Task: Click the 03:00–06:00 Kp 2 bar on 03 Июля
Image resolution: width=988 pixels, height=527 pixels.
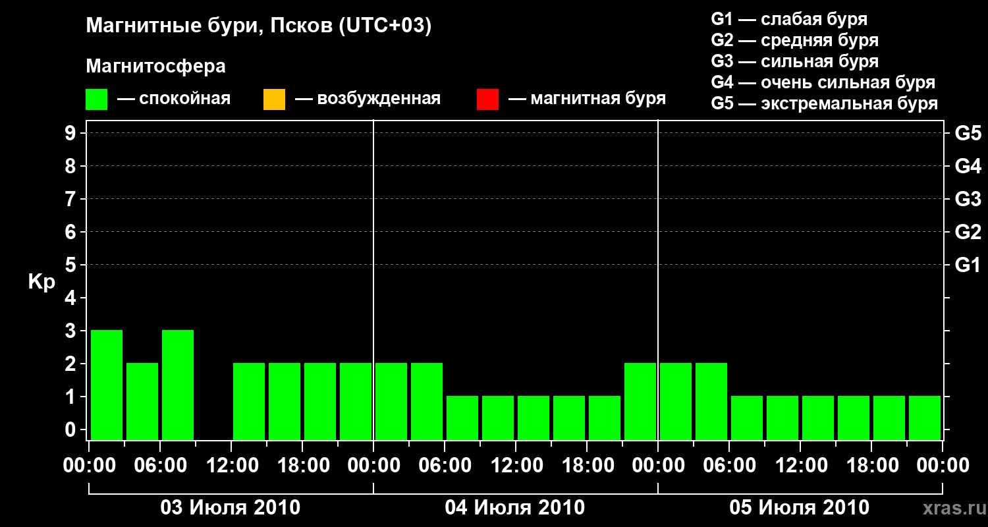Action: pyautogui.click(x=142, y=401)
